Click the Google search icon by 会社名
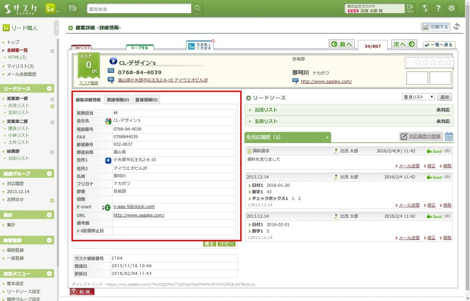This screenshot has width=470, height=301. (108, 121)
